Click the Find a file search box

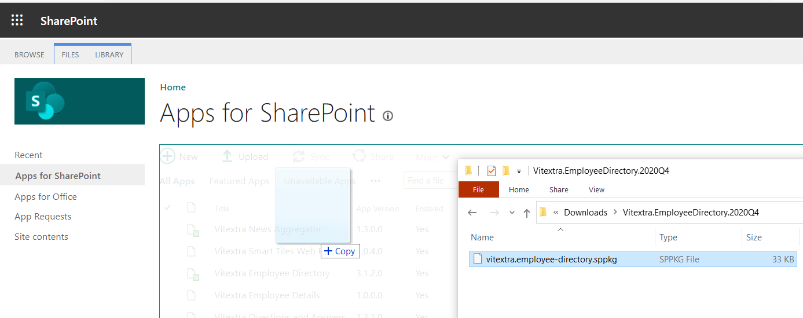(430, 181)
